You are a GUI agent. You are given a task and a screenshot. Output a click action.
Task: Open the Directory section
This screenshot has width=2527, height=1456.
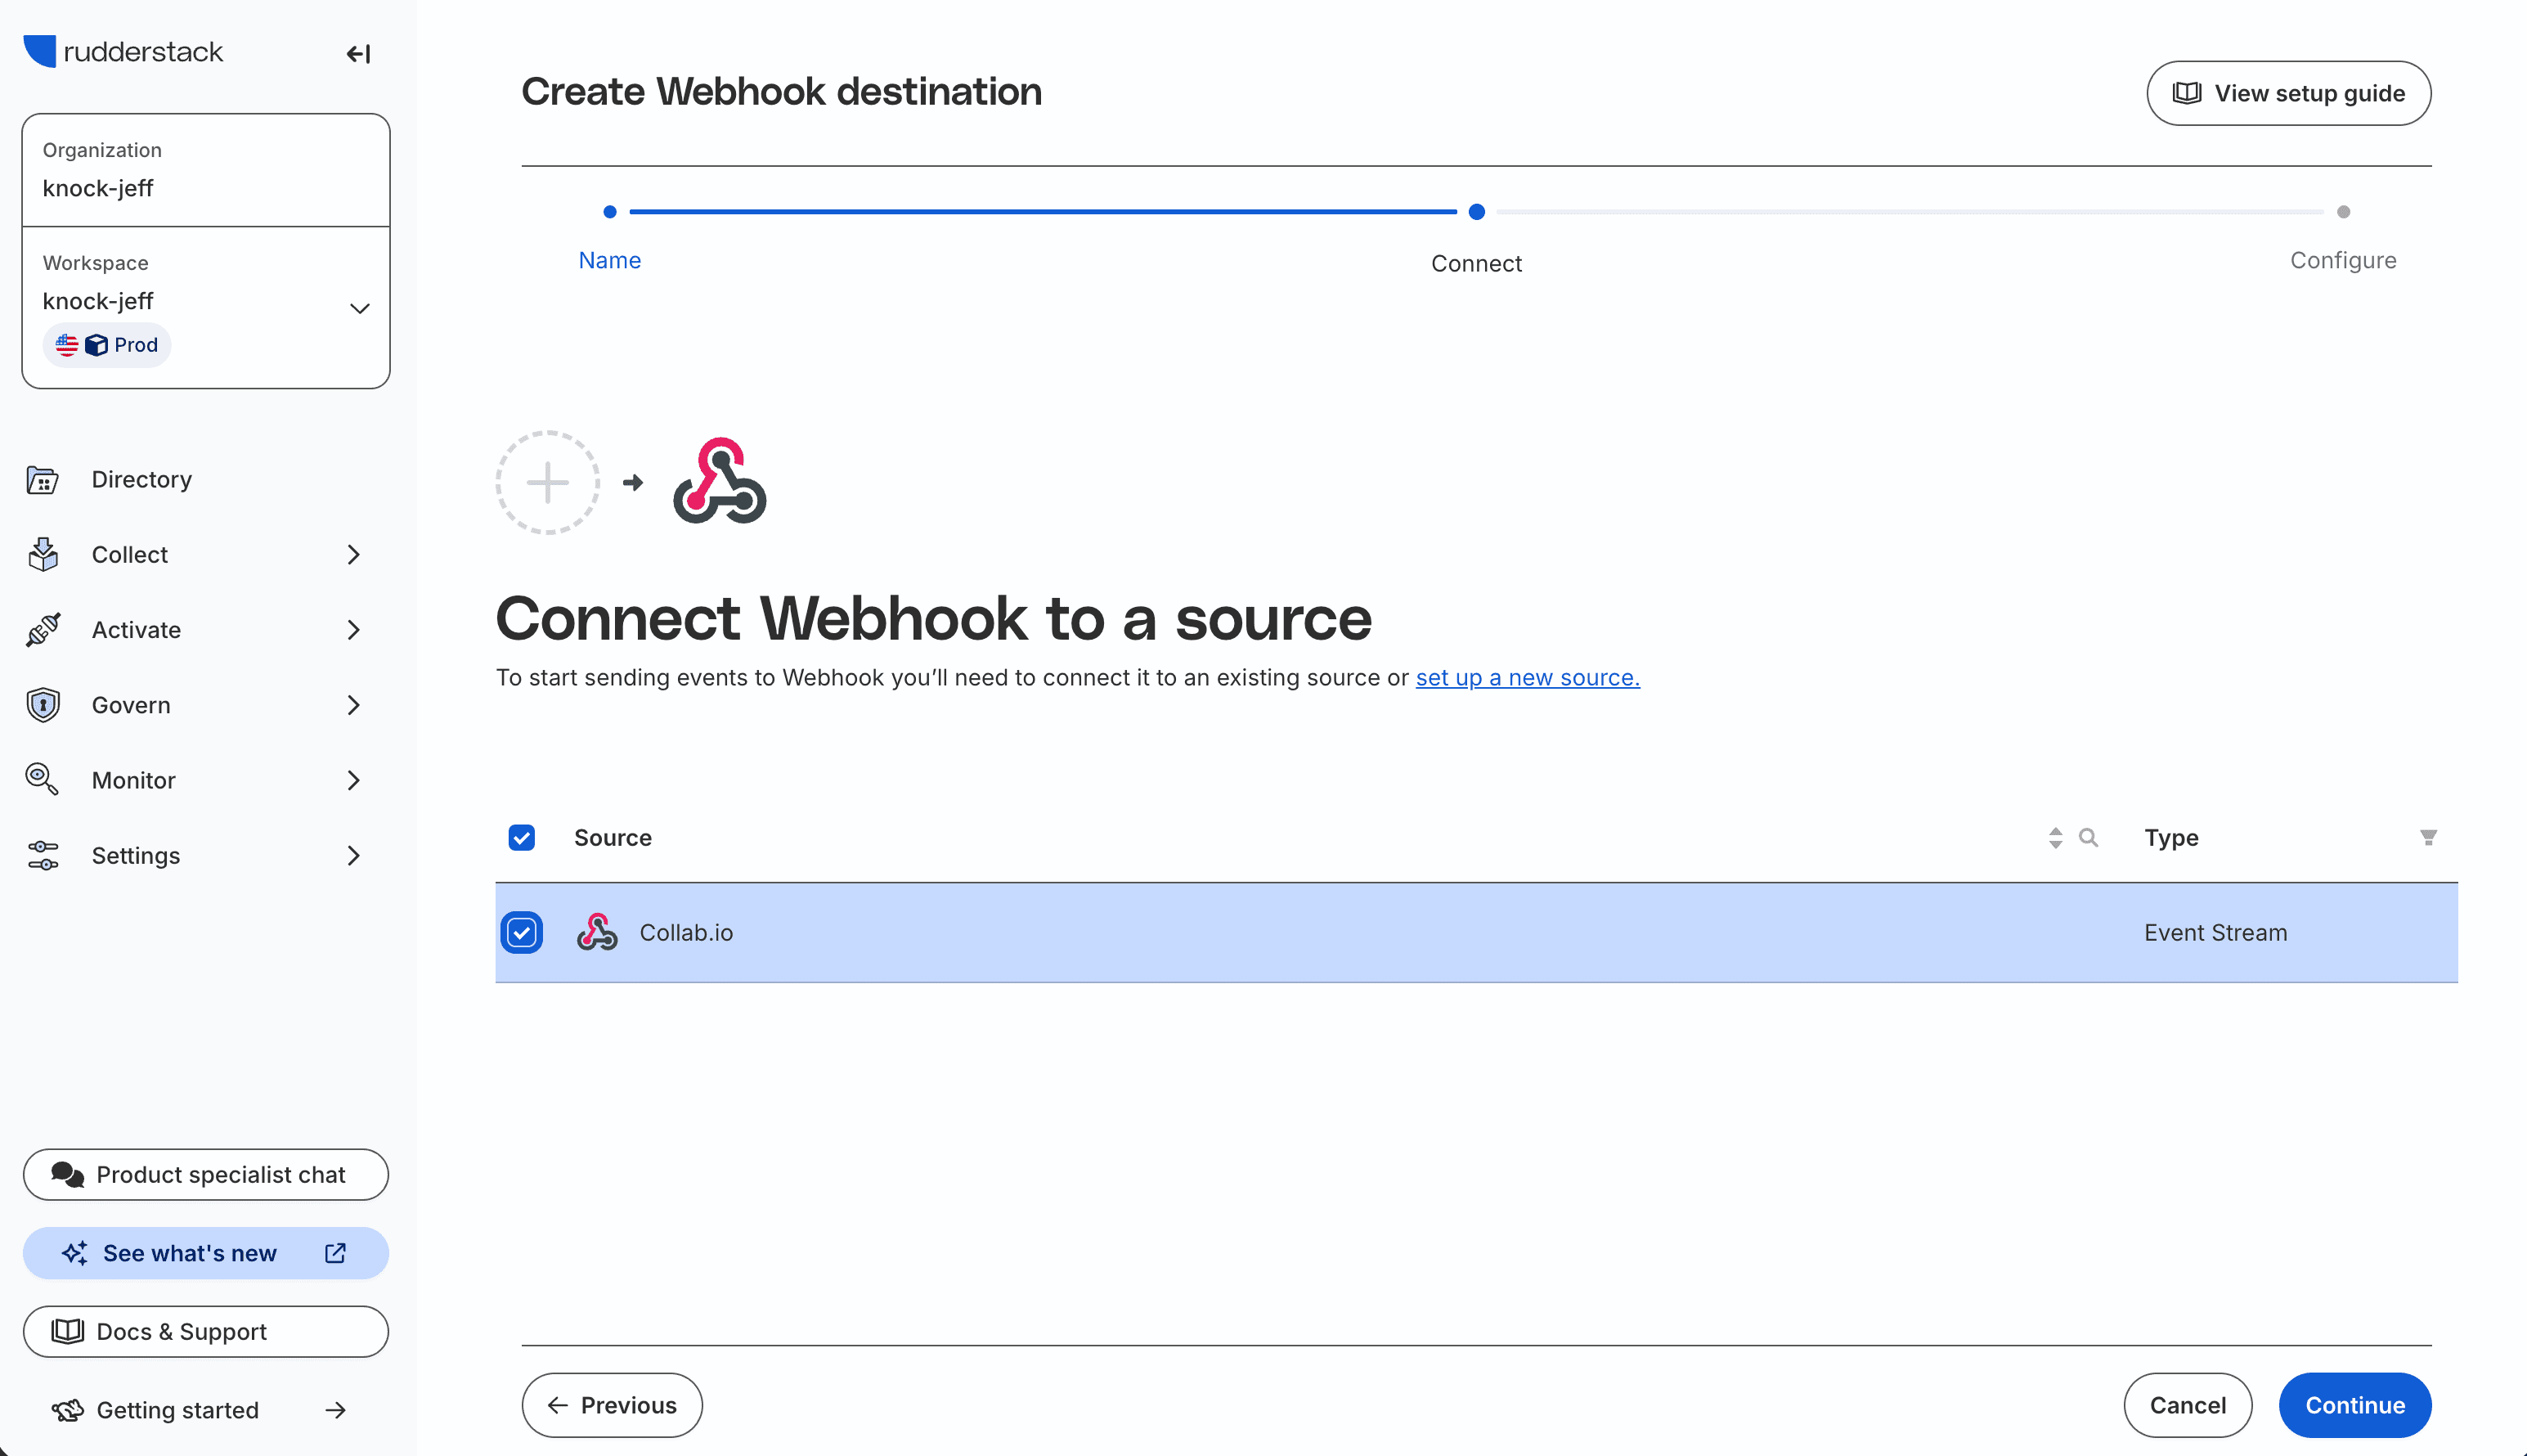[140, 479]
